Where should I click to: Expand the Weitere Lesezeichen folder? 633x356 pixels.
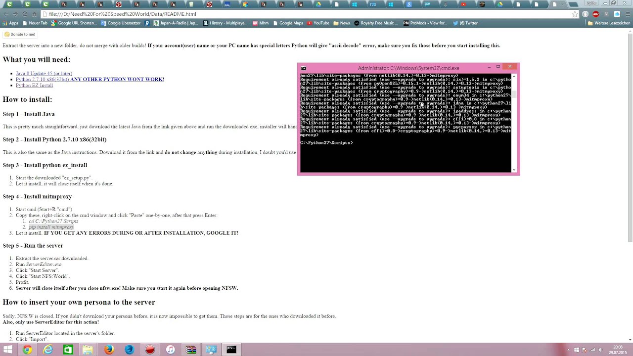[609, 23]
